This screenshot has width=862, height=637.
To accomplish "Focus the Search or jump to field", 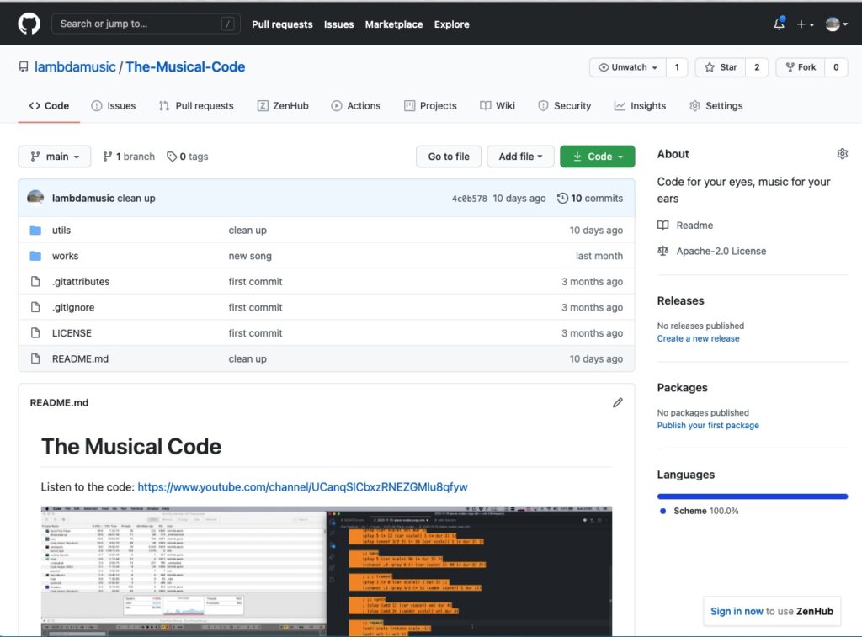I will (x=146, y=24).
